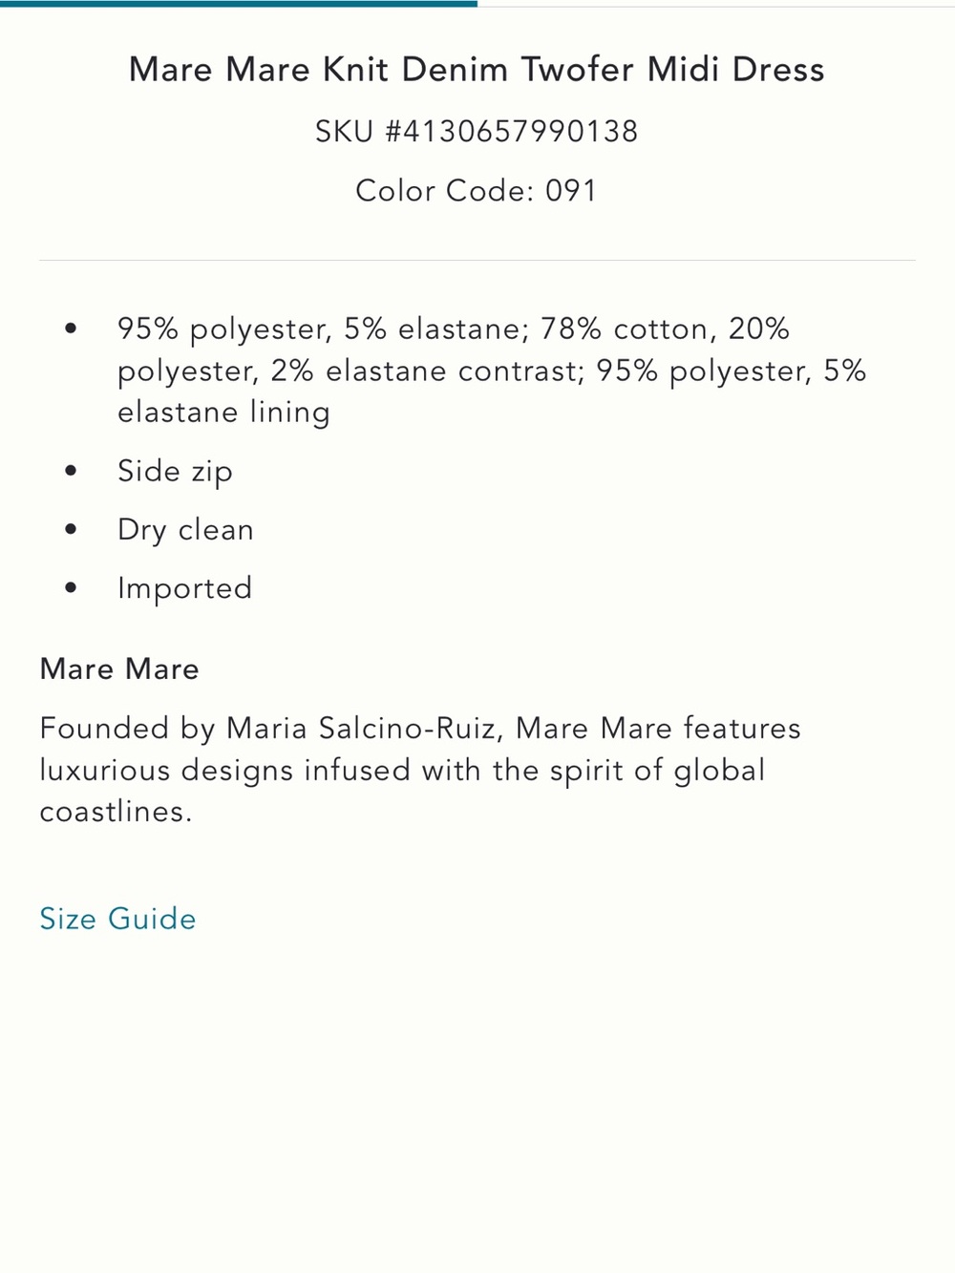Click the Dry clean list item
Viewport: 955px width, 1273px height.
coord(185,530)
